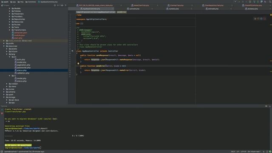Click the gutter override icon beside class AppBaseController
The height and width of the screenshot is (153, 272).
pos(72,51)
